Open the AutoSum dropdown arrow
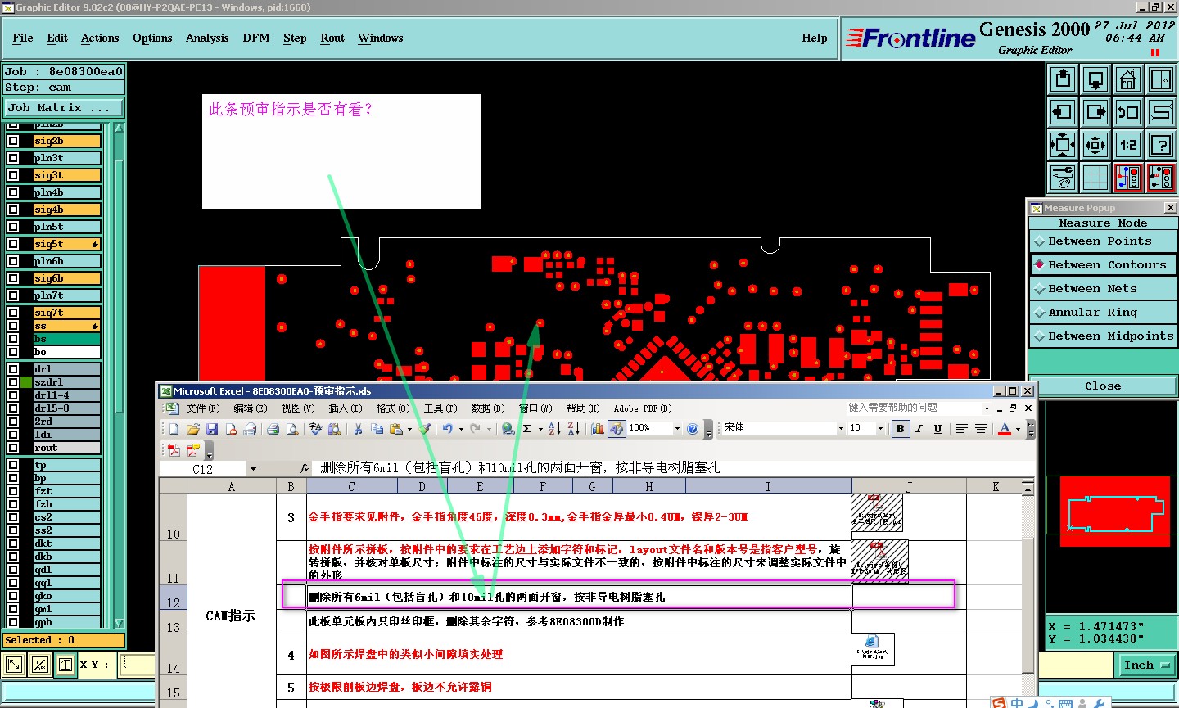This screenshot has width=1179, height=708. (x=540, y=429)
